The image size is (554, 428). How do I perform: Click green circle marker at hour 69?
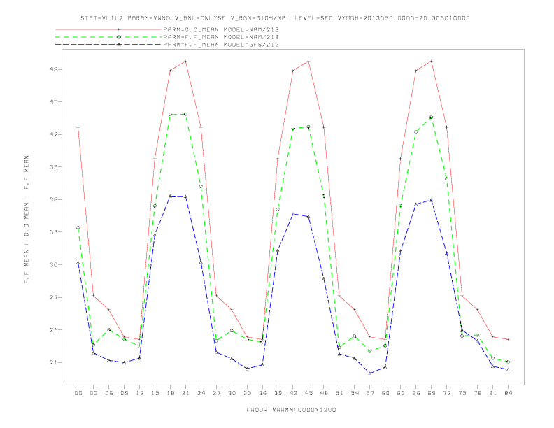(432, 117)
